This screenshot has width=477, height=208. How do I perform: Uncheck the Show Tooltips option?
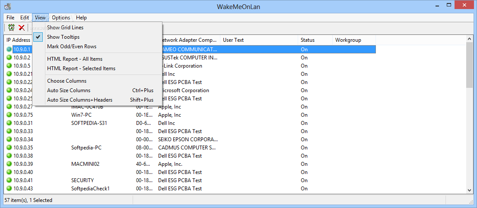(63, 37)
